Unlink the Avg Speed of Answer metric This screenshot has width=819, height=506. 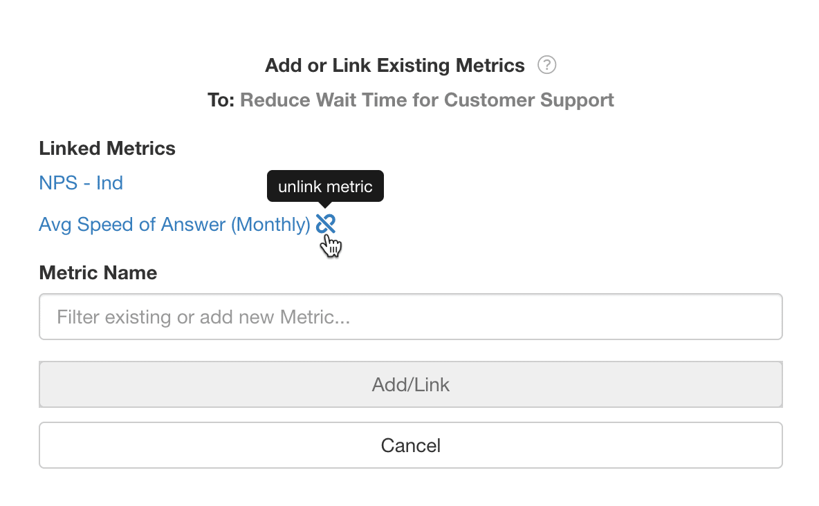click(325, 224)
